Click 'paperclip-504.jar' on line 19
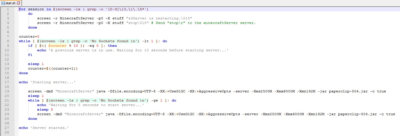Screen dimensions: 400x136 [x=348, y=91]
